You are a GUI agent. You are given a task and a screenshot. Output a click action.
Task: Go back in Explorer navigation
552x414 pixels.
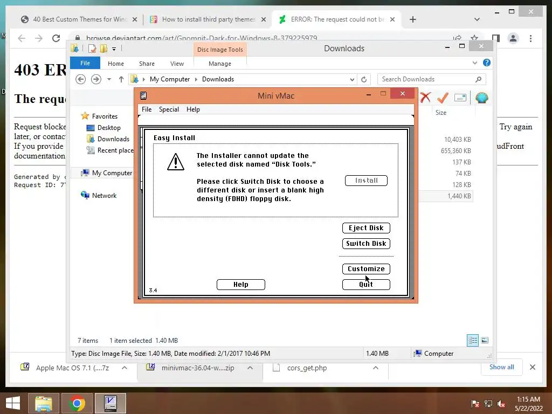click(x=81, y=79)
